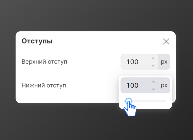Increase Верхний отступ using the up arrow
This screenshot has height=140, width=193.
[153, 58]
